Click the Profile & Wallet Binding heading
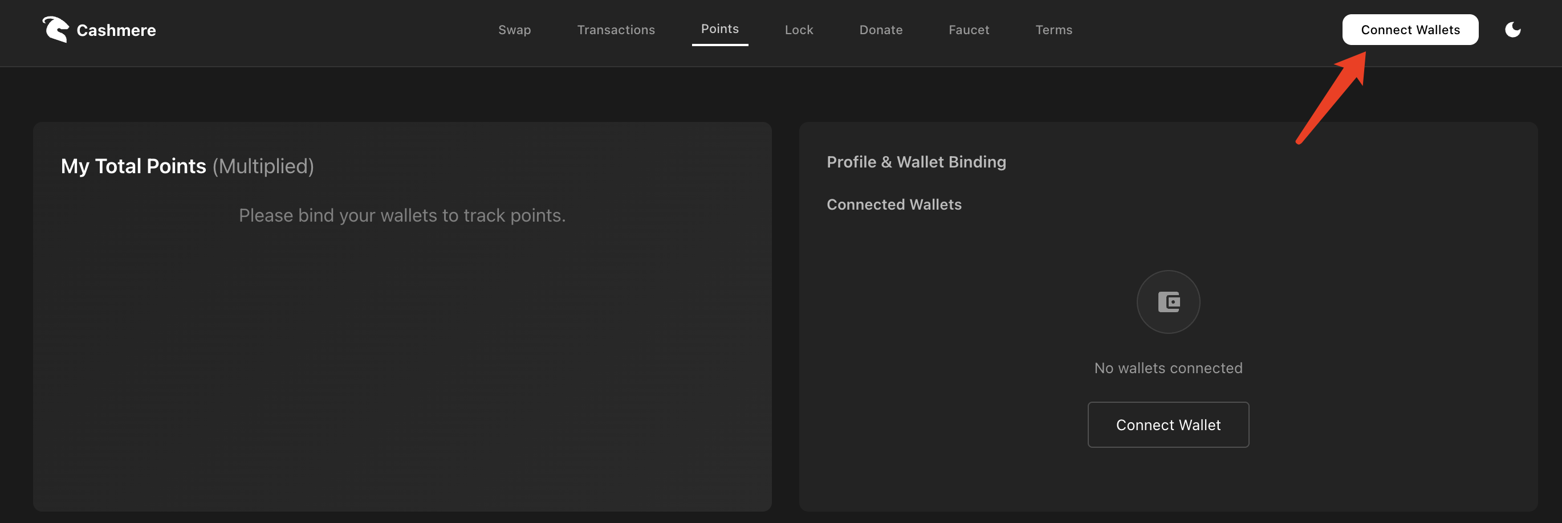The image size is (1562, 523). (916, 162)
